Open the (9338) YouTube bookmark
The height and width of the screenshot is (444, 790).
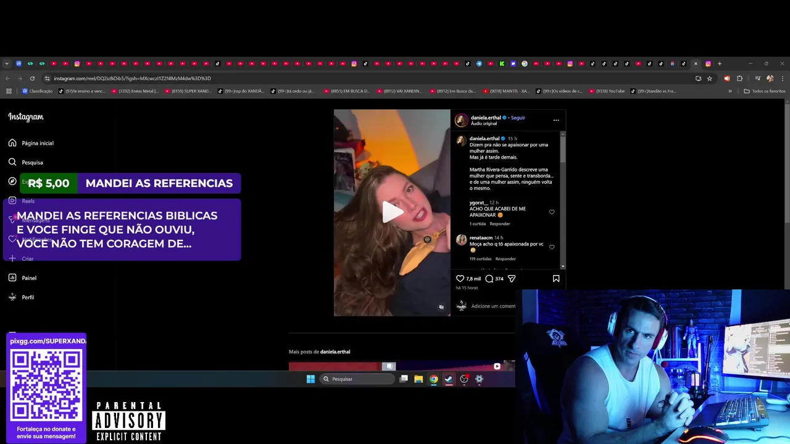(x=607, y=91)
